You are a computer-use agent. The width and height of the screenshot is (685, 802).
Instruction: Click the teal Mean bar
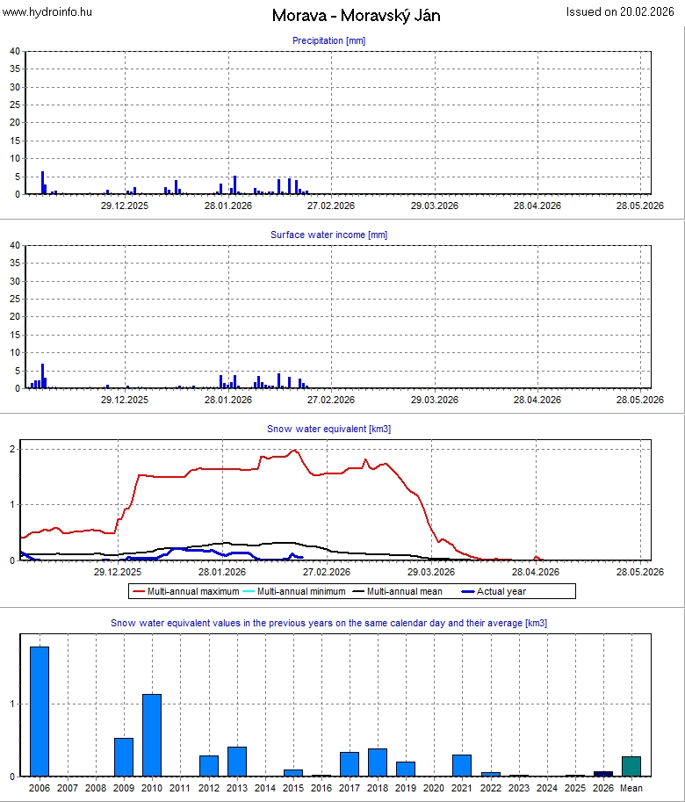(631, 766)
